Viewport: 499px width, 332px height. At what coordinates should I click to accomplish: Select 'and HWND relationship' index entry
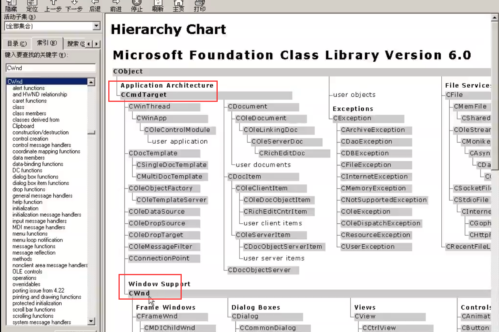[x=40, y=94]
